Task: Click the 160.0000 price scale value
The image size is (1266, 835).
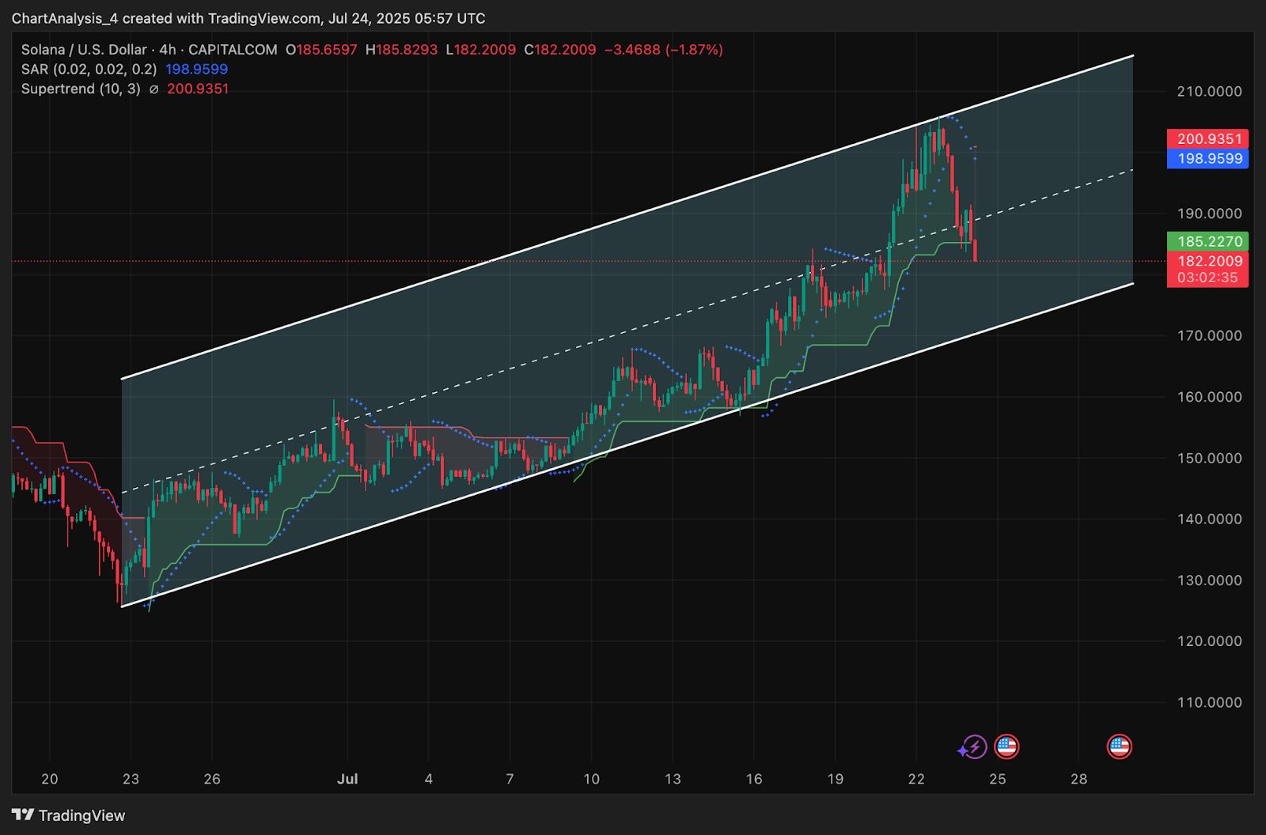Action: pos(1209,397)
